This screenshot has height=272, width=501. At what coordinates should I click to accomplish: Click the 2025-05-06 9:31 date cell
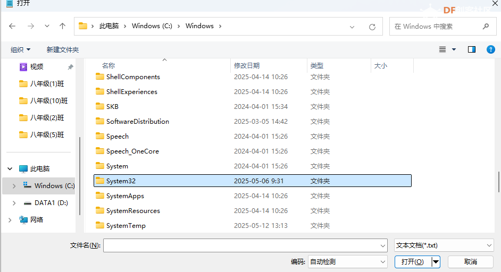pos(259,181)
